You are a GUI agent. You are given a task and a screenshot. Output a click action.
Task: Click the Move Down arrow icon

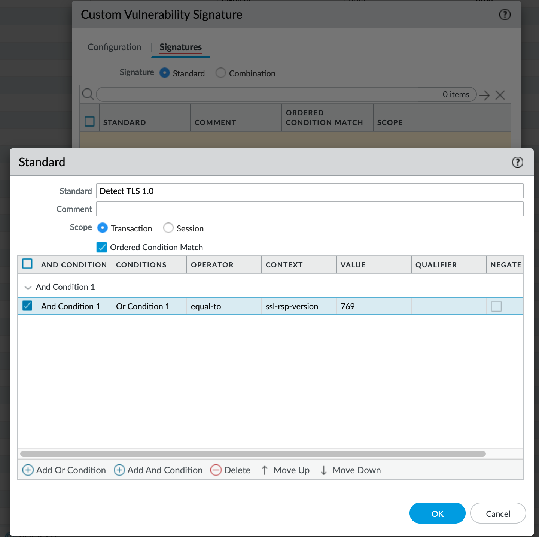[x=324, y=470]
